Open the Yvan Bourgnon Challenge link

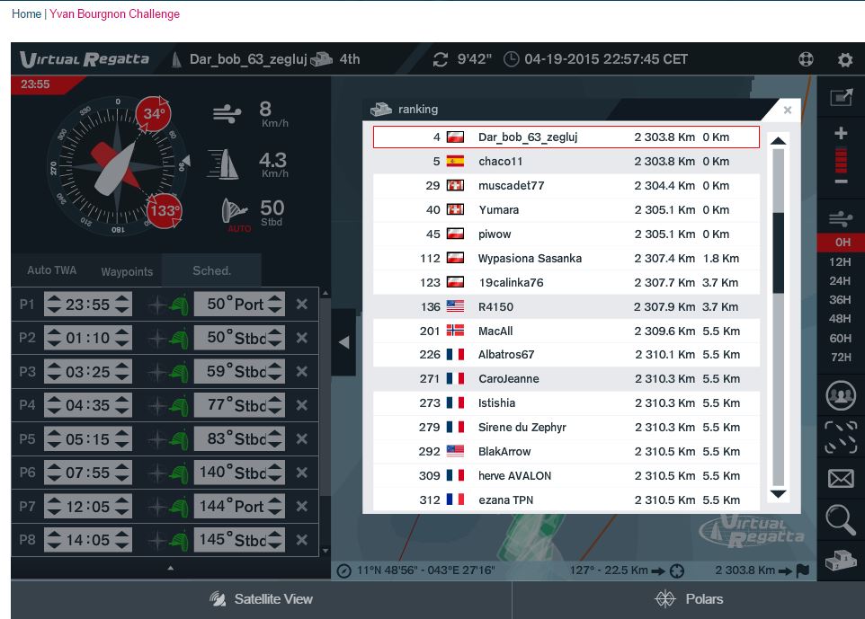115,13
